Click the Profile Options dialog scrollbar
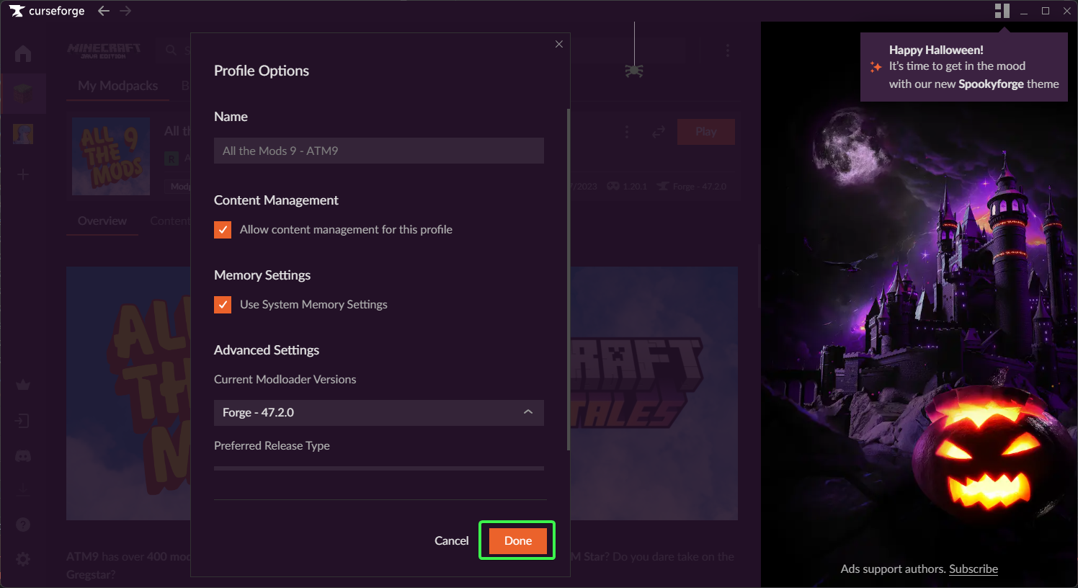 pos(569,280)
